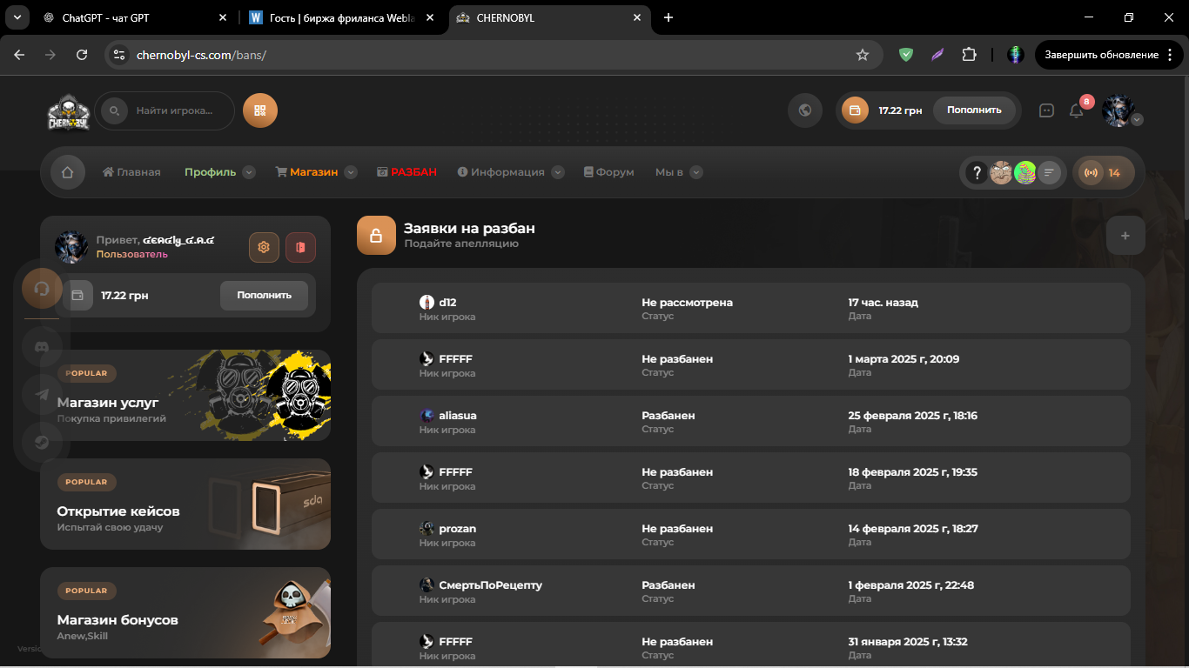Open a new browser tab

668,17
